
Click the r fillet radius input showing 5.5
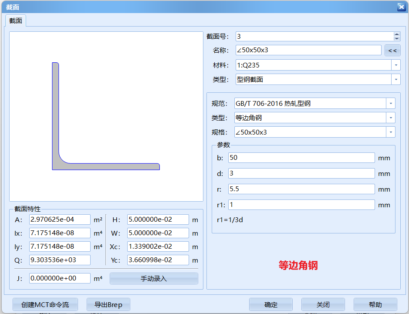click(x=301, y=189)
